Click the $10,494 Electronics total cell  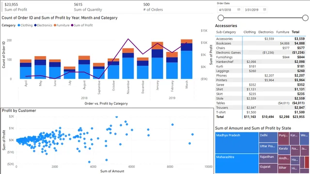tap(268, 117)
